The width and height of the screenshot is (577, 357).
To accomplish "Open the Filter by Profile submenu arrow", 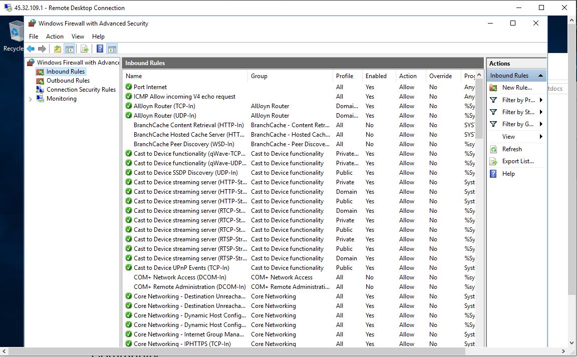I will [x=541, y=100].
